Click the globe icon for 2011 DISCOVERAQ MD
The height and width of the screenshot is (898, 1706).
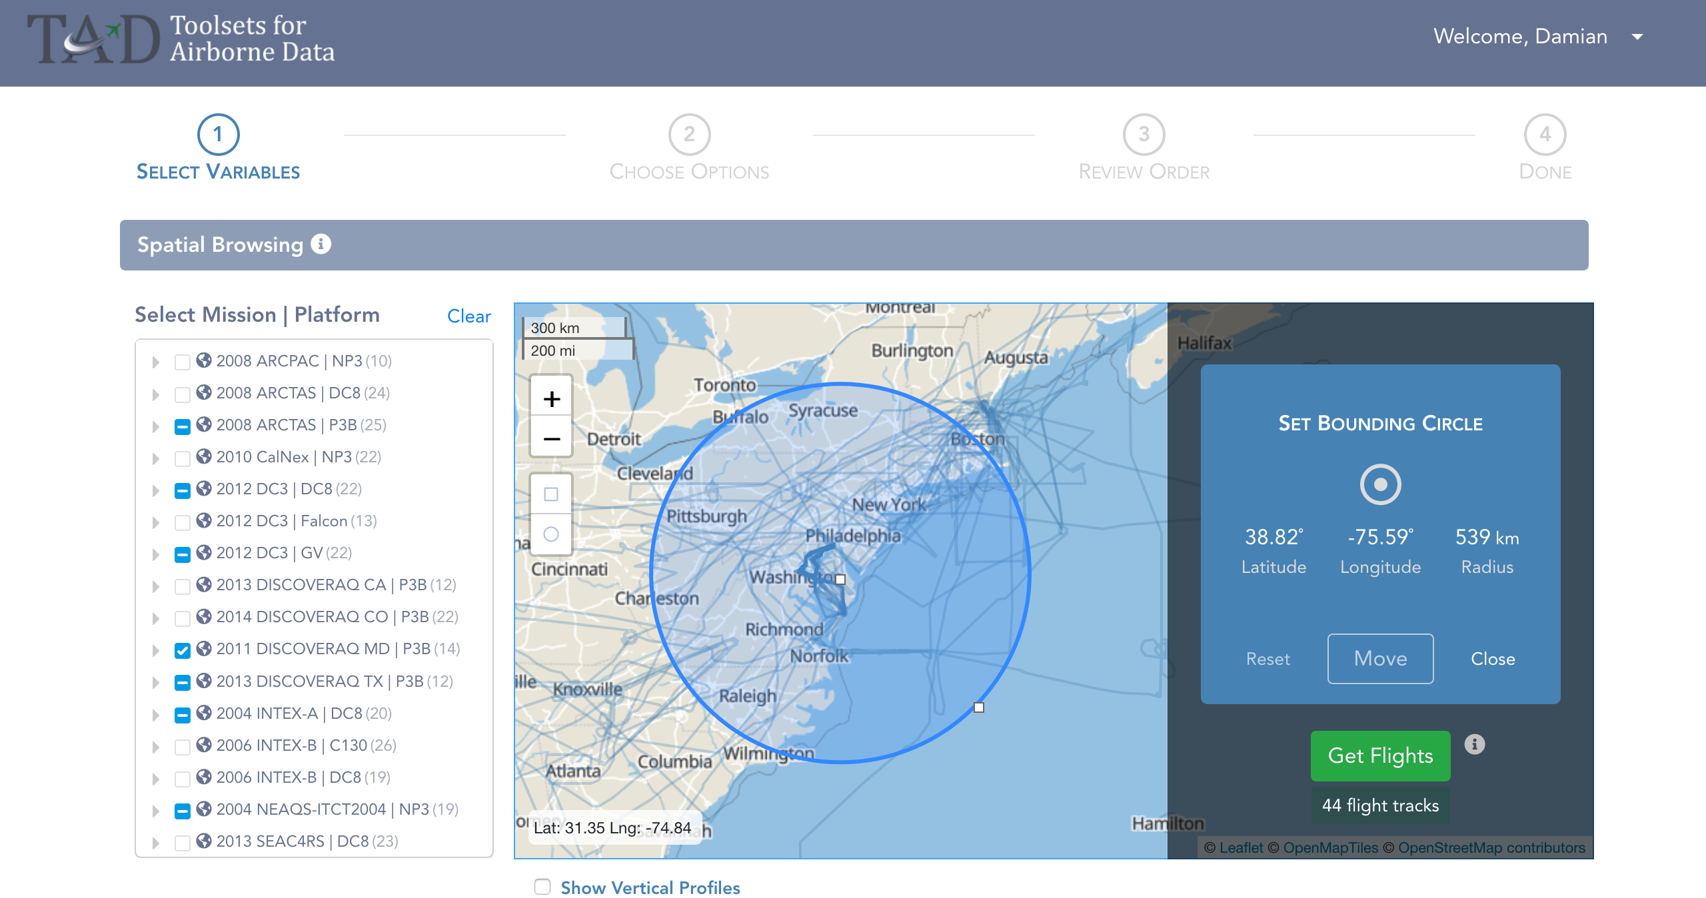205,648
